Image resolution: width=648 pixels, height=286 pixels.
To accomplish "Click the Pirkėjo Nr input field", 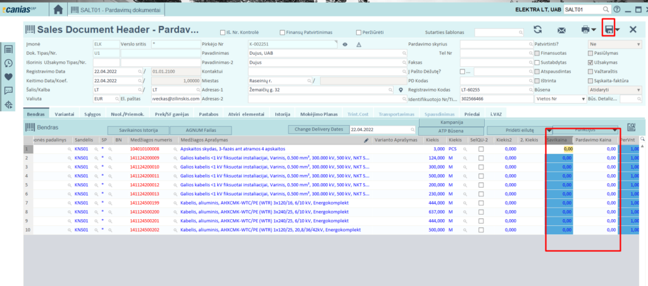I will click(x=291, y=45).
